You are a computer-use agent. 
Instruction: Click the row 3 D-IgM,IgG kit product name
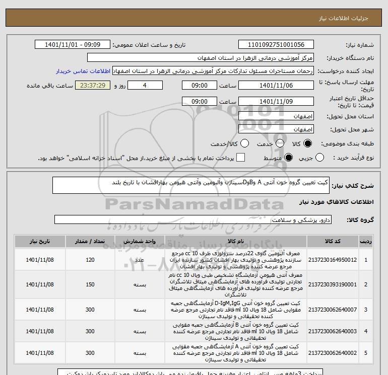[236, 310]
